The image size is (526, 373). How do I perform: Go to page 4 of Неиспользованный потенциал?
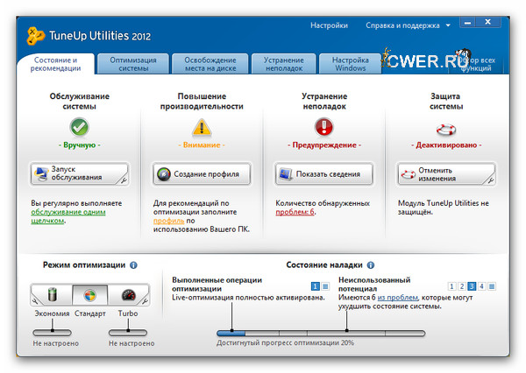pos(481,286)
